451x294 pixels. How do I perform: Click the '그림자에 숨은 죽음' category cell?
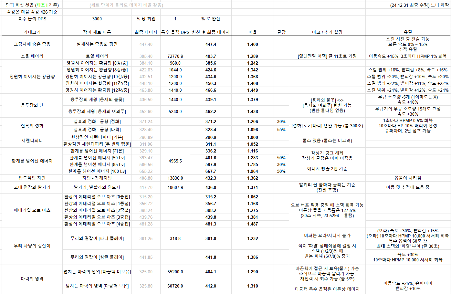pyautogui.click(x=32, y=44)
